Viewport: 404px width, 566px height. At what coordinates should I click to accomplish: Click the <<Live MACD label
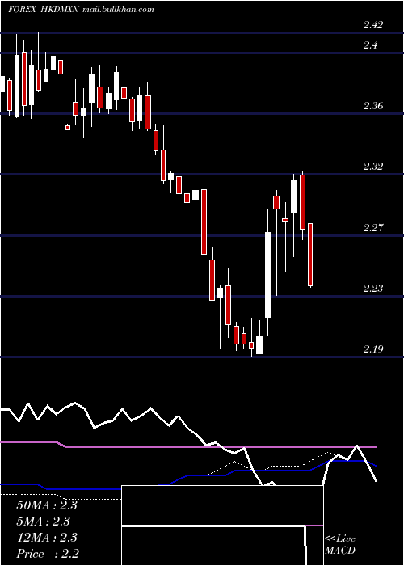click(340, 545)
